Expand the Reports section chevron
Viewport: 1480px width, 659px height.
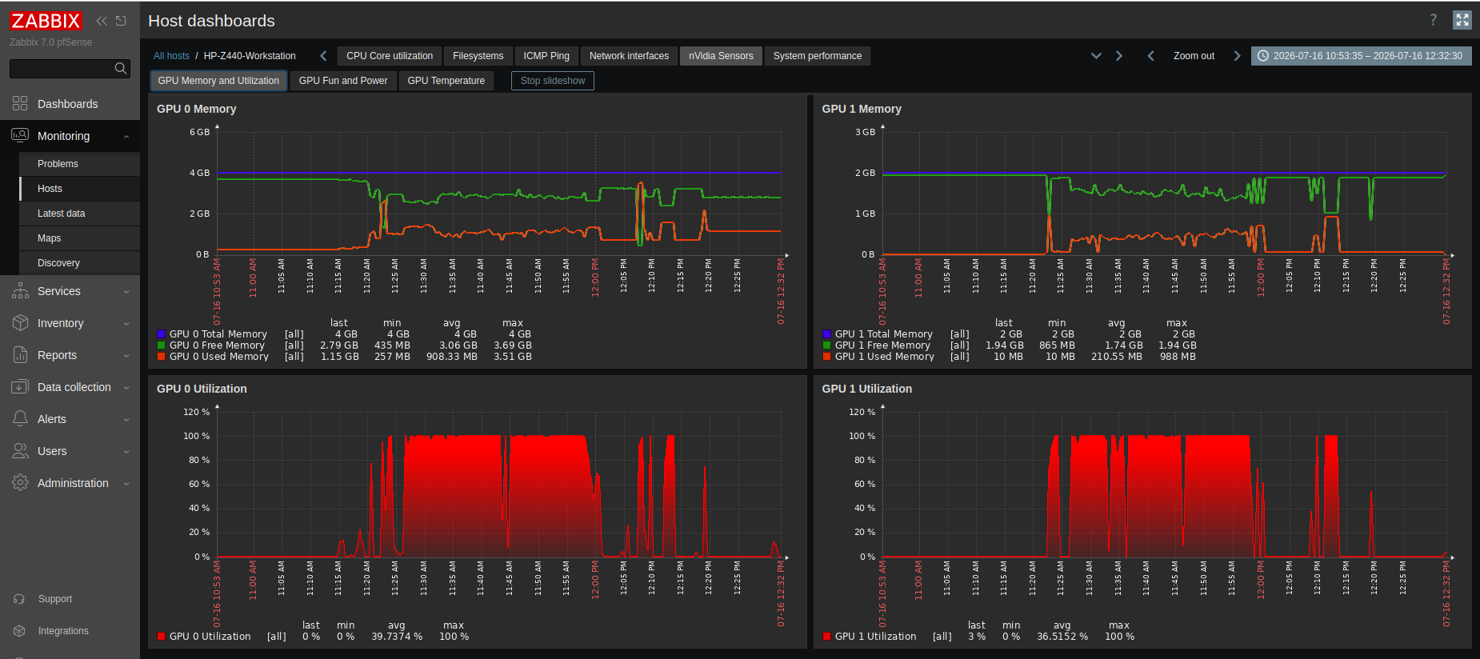click(x=126, y=356)
